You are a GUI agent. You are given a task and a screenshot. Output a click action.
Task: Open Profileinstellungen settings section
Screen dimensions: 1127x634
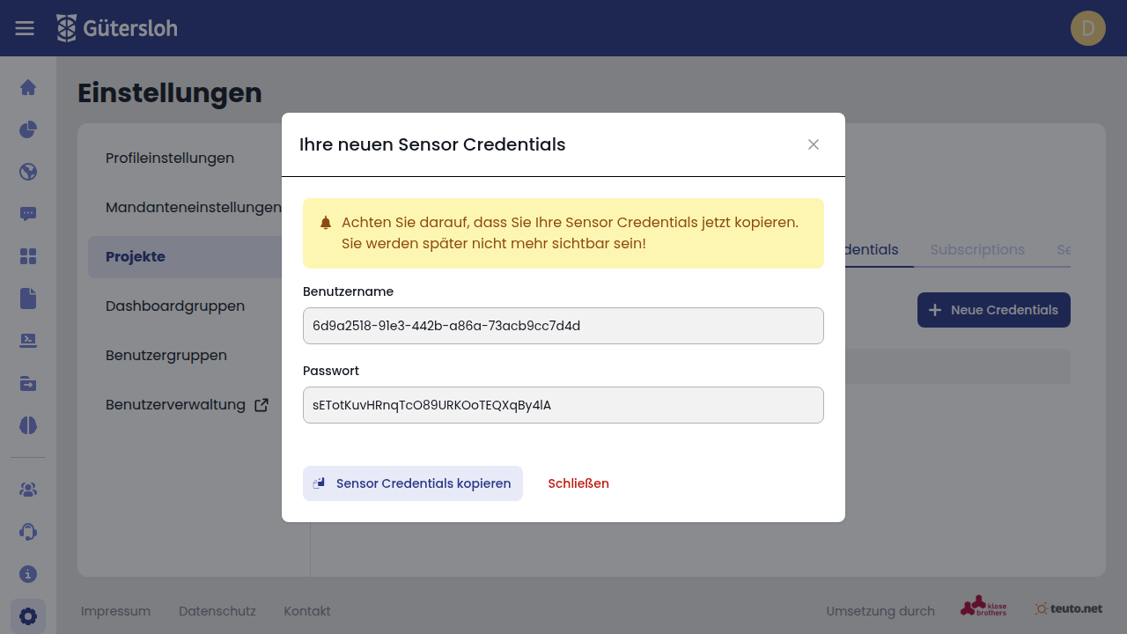tap(170, 158)
